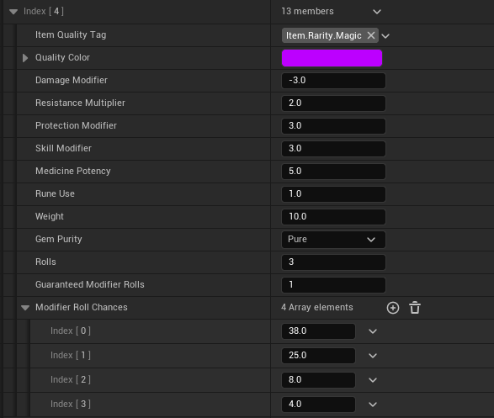Edit the Resistance Multiplier value field
494x418 pixels.
pyautogui.click(x=333, y=103)
